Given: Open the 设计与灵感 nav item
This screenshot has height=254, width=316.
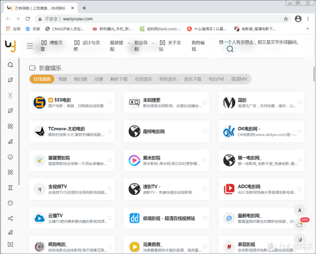Looking at the screenshot, I should (x=86, y=46).
